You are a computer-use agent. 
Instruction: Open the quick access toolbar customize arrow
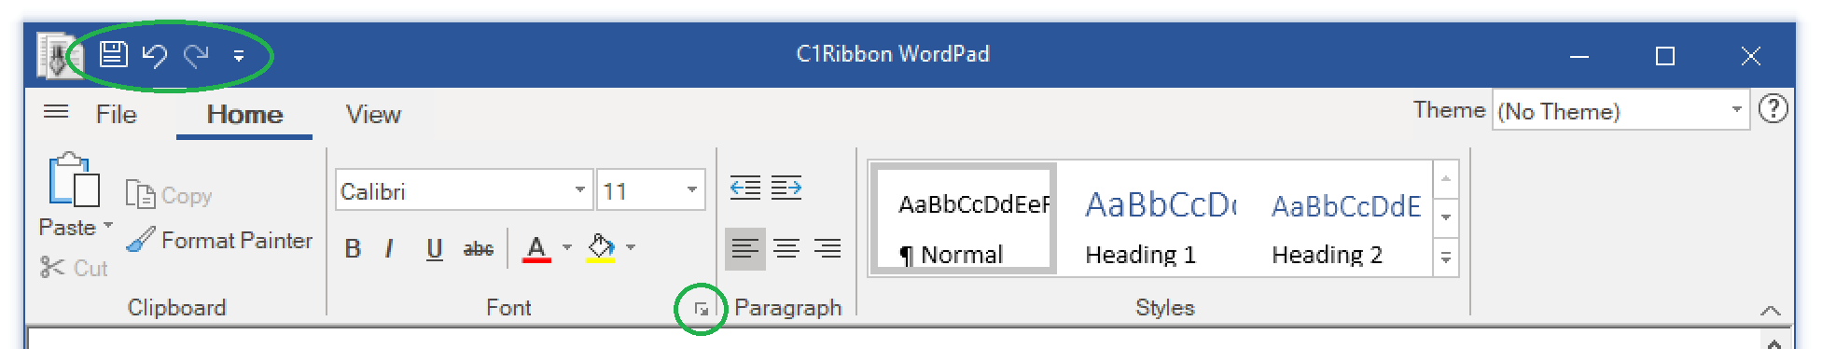pyautogui.click(x=239, y=56)
